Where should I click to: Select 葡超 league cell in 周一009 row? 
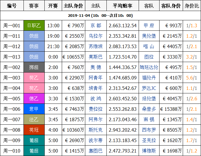tap(34, 140)
